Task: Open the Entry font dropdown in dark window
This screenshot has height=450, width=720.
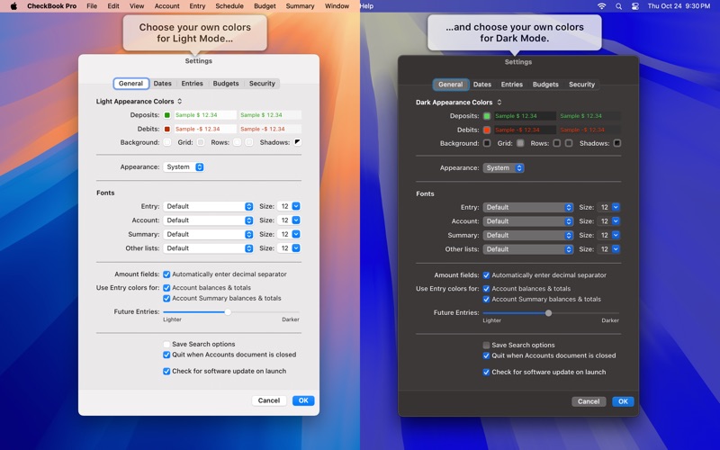Action: coord(528,208)
